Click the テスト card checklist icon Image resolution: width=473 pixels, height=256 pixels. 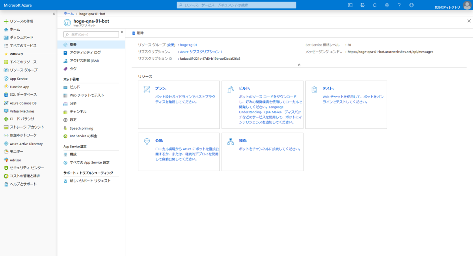click(x=314, y=89)
